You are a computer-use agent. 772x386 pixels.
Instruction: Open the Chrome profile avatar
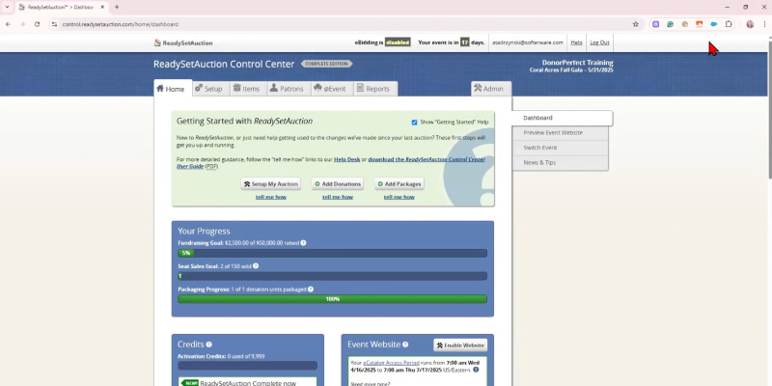(750, 24)
